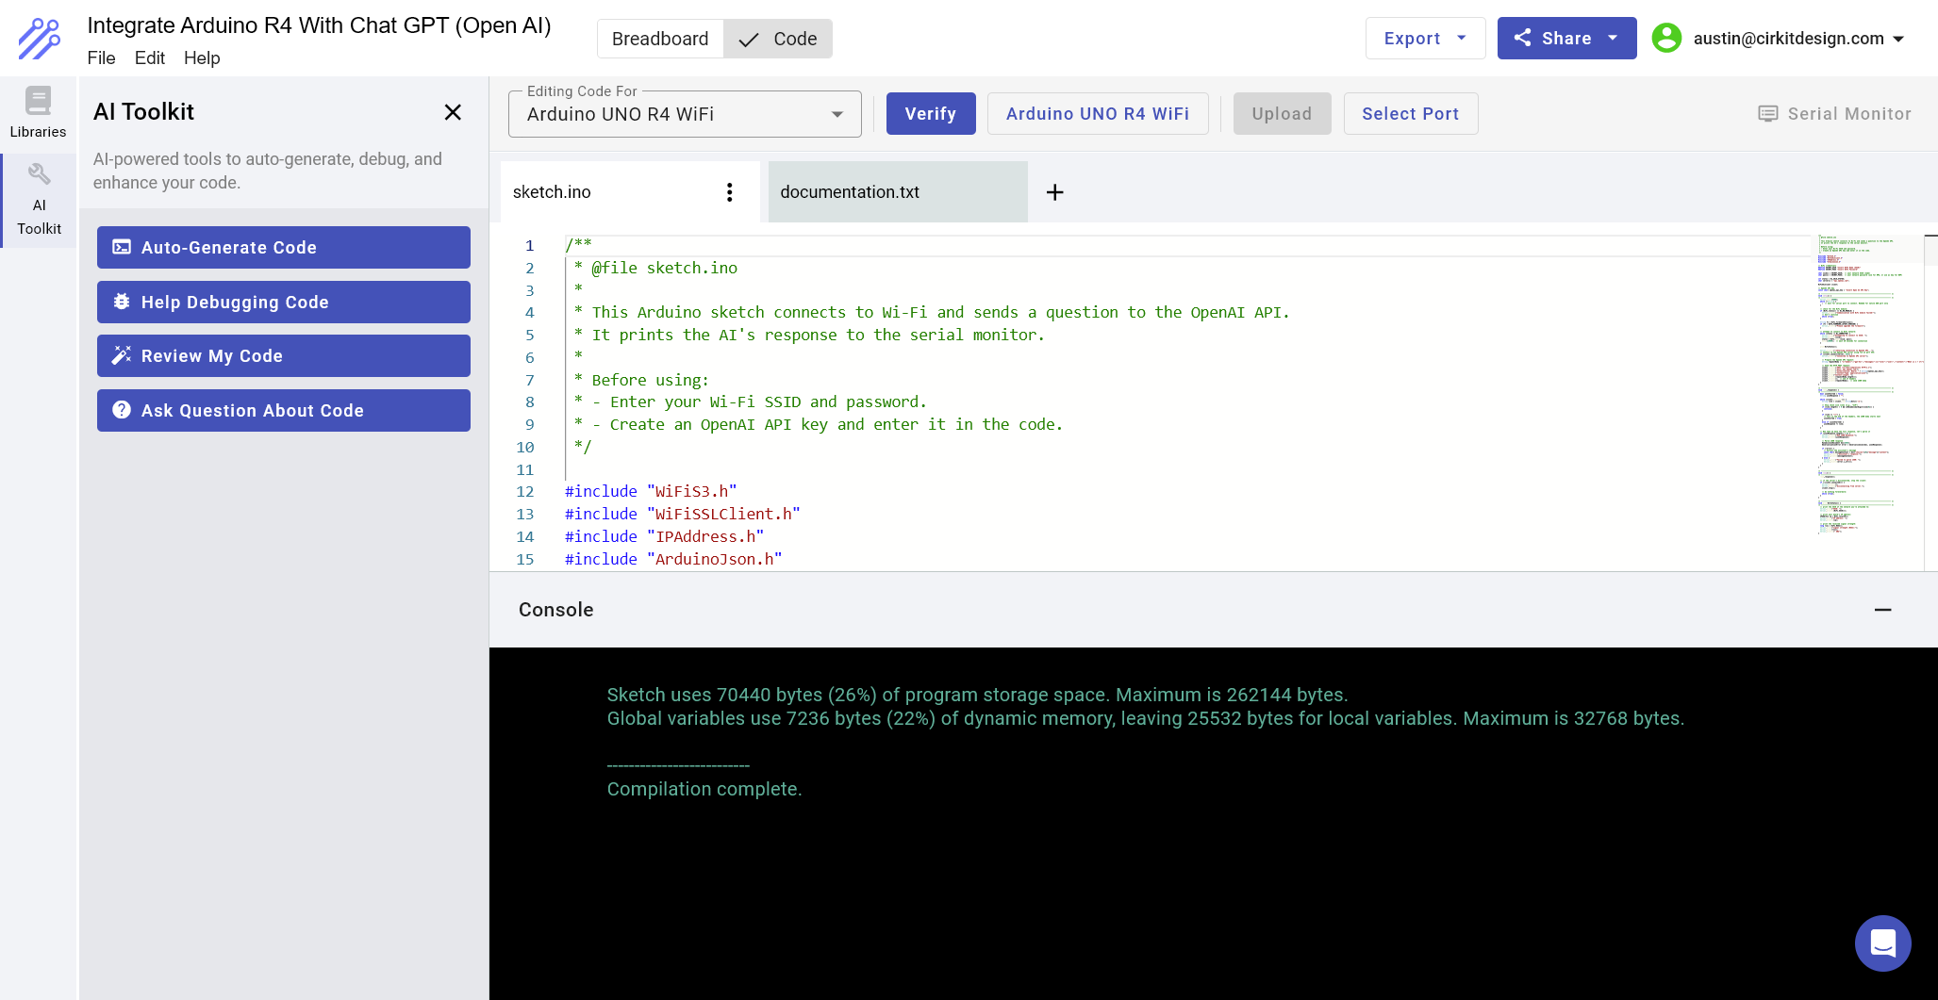The height and width of the screenshot is (1000, 1938).
Task: Open the Libraries sidebar panel
Action: 39,113
